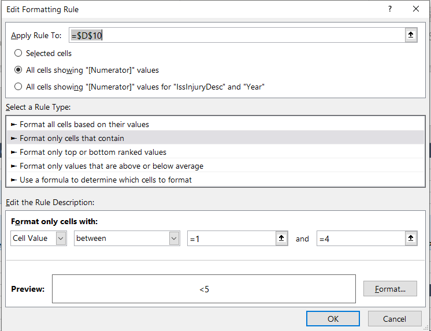Click the second value field containing =4

[x=361, y=239]
